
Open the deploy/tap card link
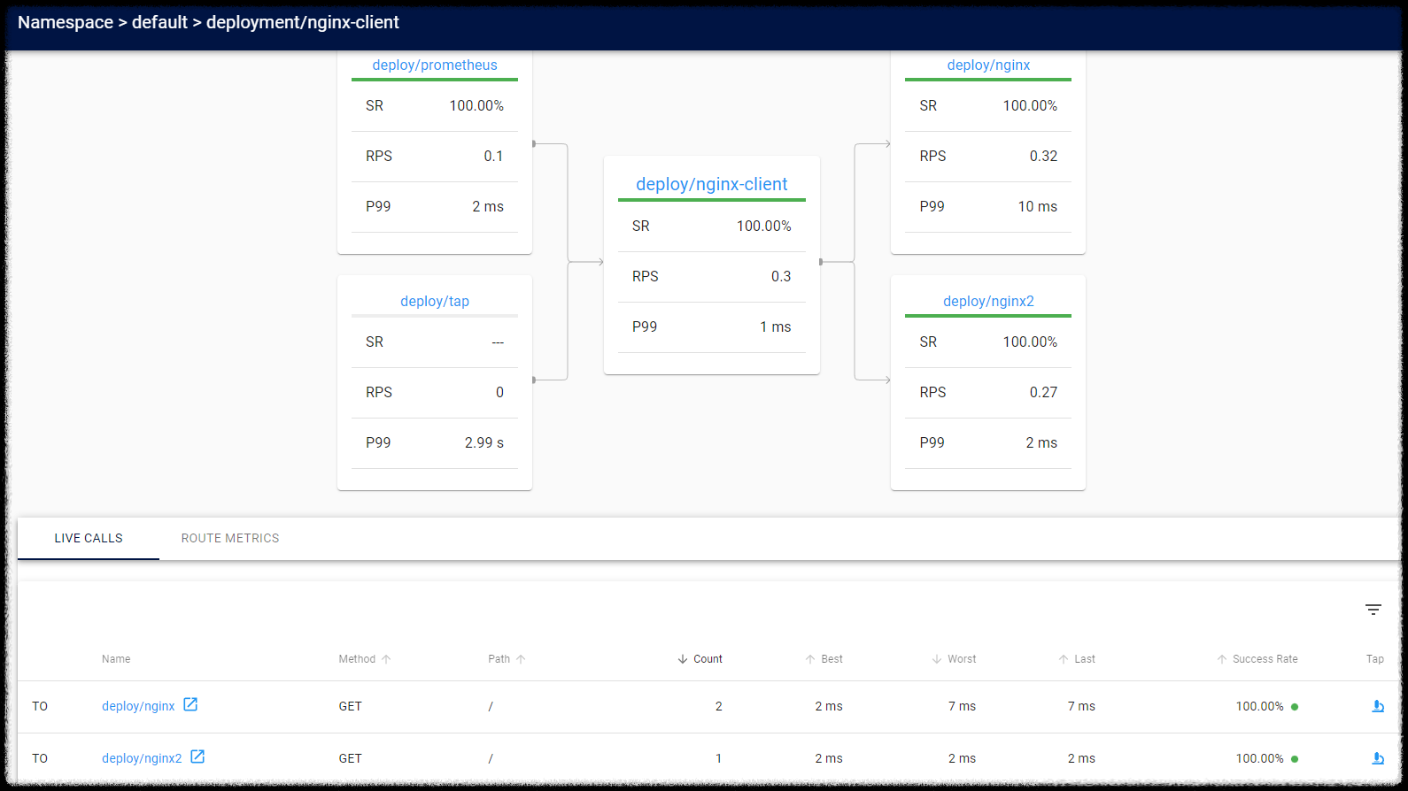click(435, 301)
